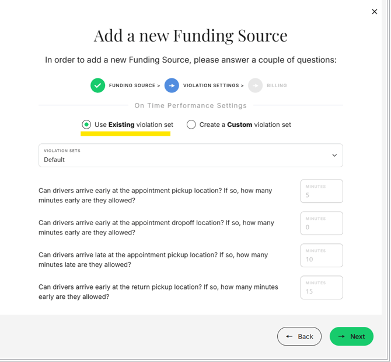Click the blue arrow Violation Settings step icon
The height and width of the screenshot is (362, 391).
click(x=172, y=85)
